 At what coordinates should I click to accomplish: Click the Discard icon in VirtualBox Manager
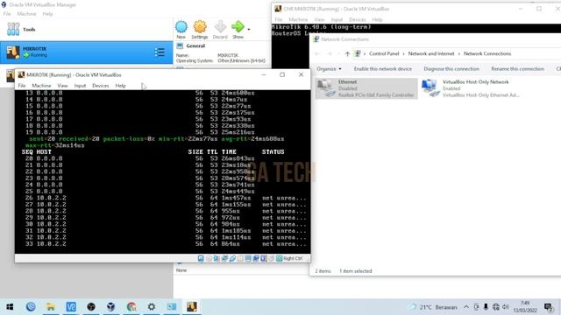(220, 30)
